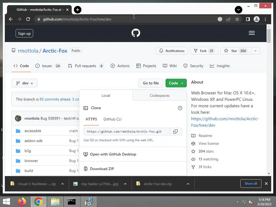The width and height of the screenshot is (276, 207).
Task: Click the Sign up button
Action: 24,33
